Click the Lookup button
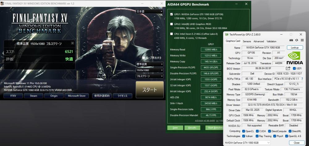The height and width of the screenshot is (146, 309). (x=294, y=48)
